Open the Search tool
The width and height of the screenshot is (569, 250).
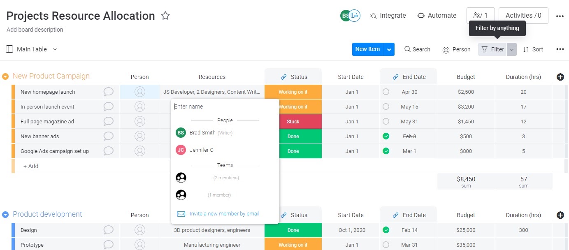click(x=417, y=49)
